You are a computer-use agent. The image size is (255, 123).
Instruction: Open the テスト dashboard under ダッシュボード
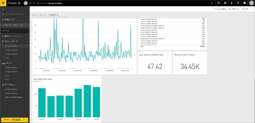[7, 58]
